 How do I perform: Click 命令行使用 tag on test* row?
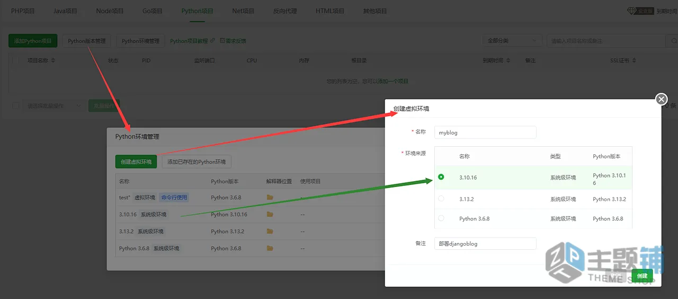pos(174,198)
